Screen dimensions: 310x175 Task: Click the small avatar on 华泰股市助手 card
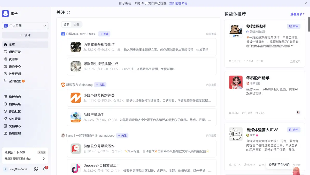[x=298, y=113]
